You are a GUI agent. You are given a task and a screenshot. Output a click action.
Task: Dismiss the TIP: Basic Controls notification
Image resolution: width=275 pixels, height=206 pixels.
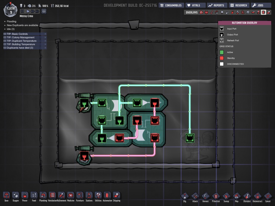(45, 34)
